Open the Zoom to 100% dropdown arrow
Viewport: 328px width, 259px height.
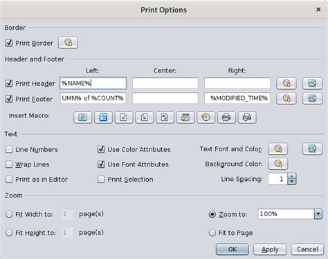coord(318,214)
